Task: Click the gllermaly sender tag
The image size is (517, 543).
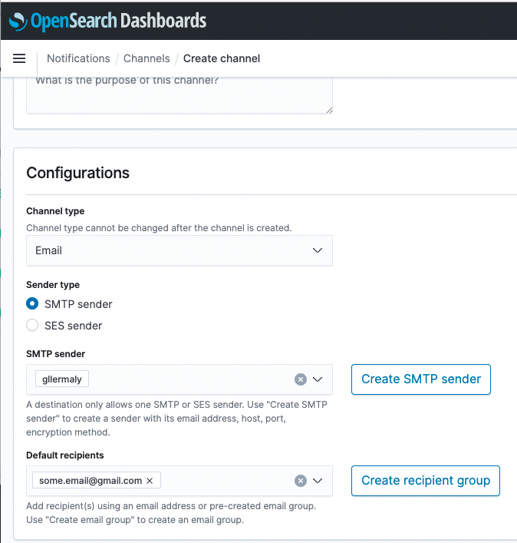Action: 62,379
